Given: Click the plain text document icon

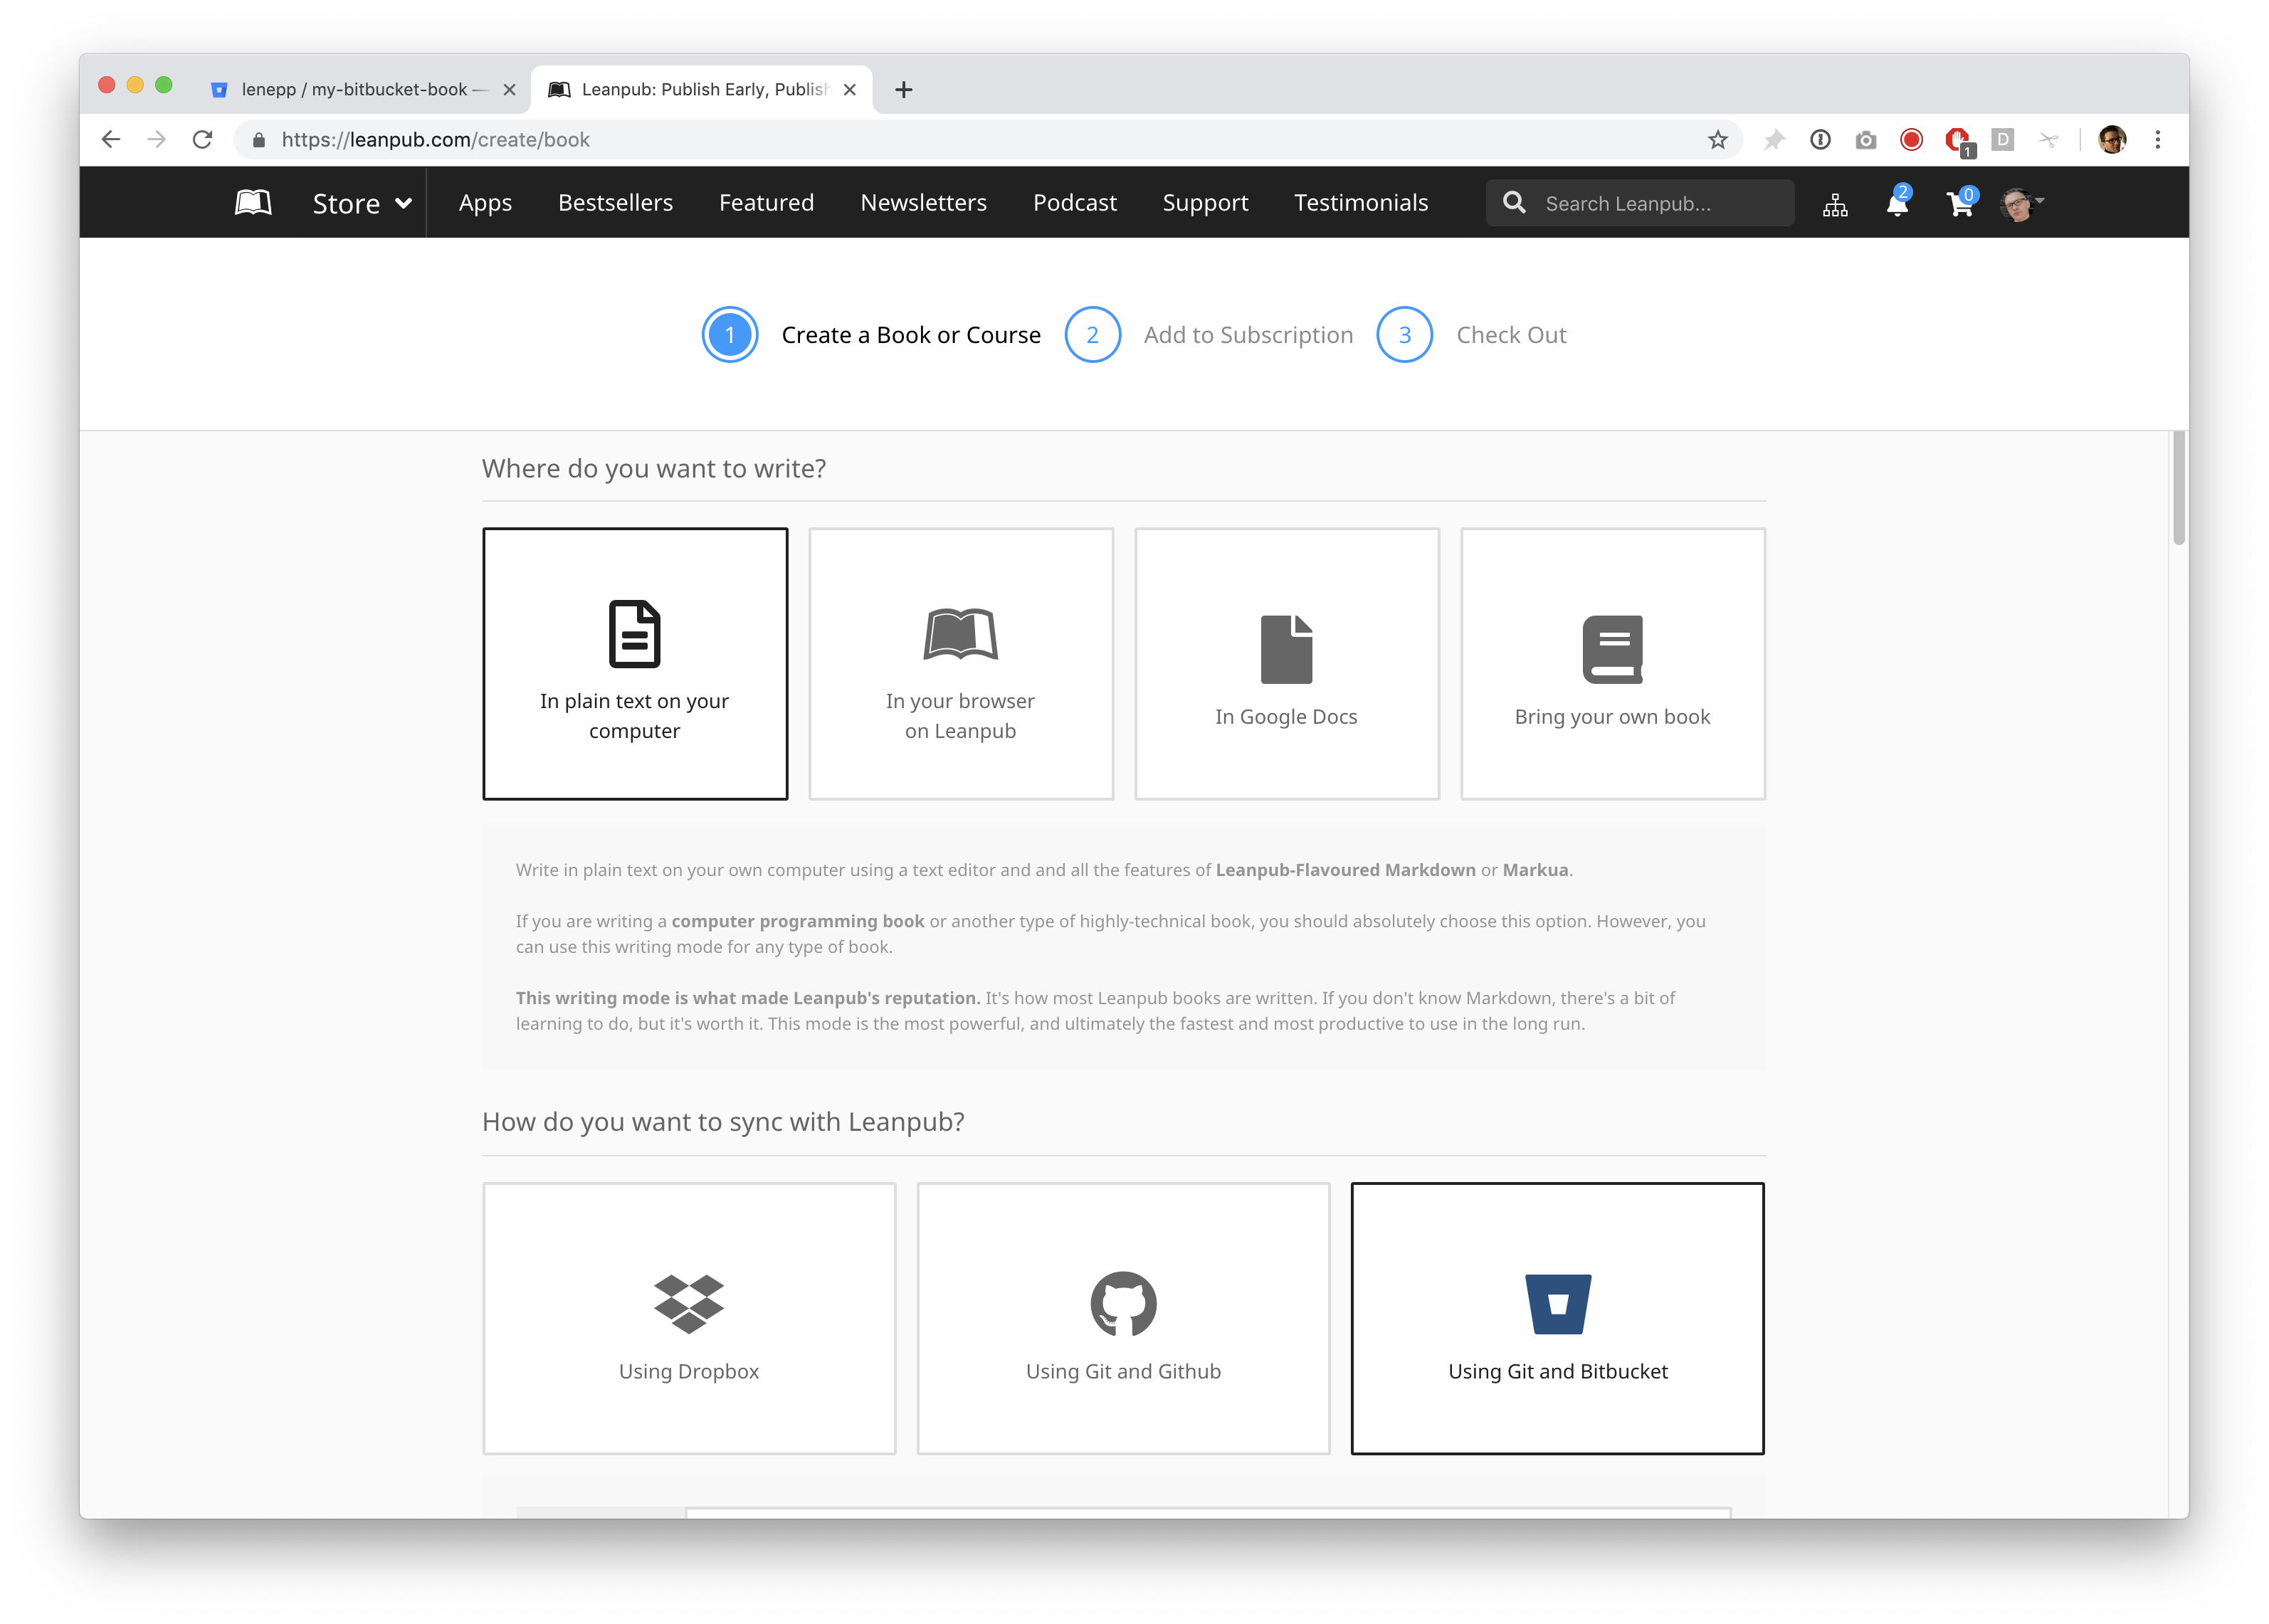Looking at the screenshot, I should pos(634,633).
